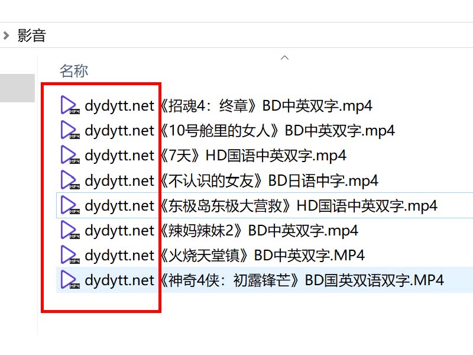
Task: Click the sort caret above the file list
Action: 285,57
